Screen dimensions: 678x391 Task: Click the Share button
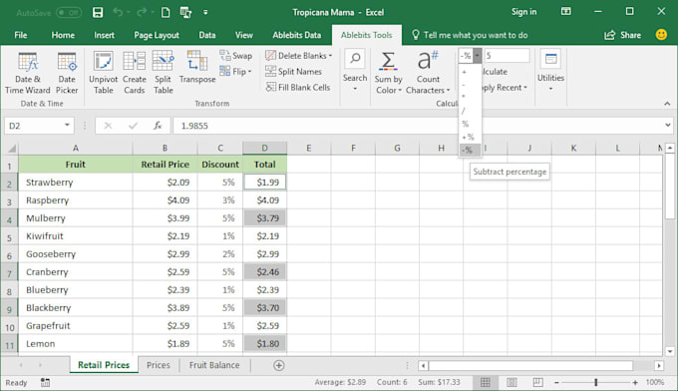click(x=622, y=35)
